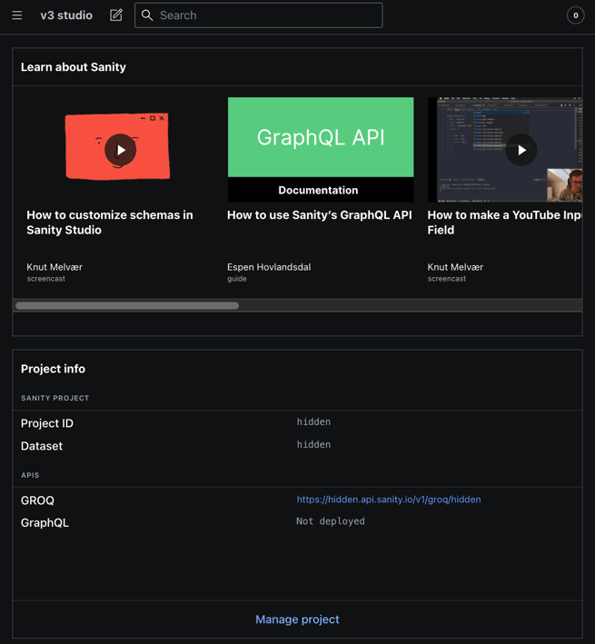Click the v3 studio workspace title
This screenshot has width=595, height=644.
click(66, 15)
